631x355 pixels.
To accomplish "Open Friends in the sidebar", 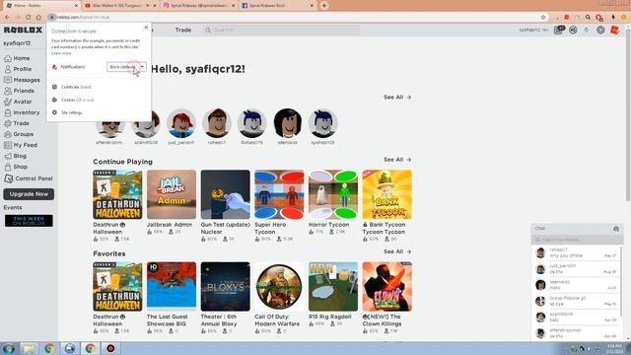I will [19, 91].
